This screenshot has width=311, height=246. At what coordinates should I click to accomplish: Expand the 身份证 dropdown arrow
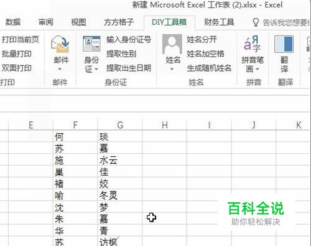(x=96, y=69)
